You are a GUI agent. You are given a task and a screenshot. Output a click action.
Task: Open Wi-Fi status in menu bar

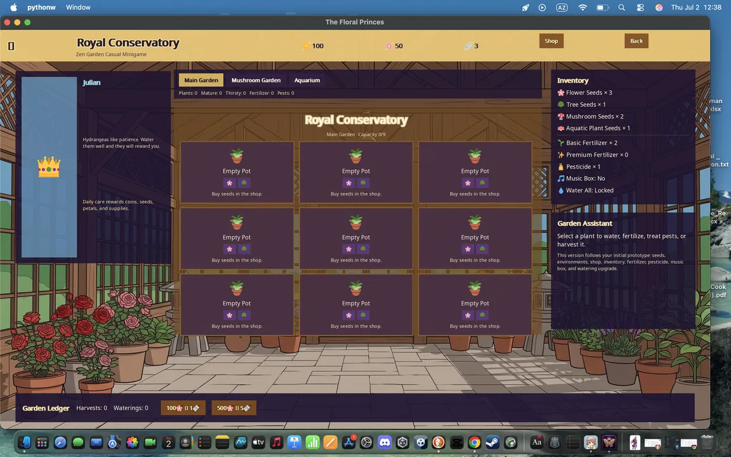583,8
